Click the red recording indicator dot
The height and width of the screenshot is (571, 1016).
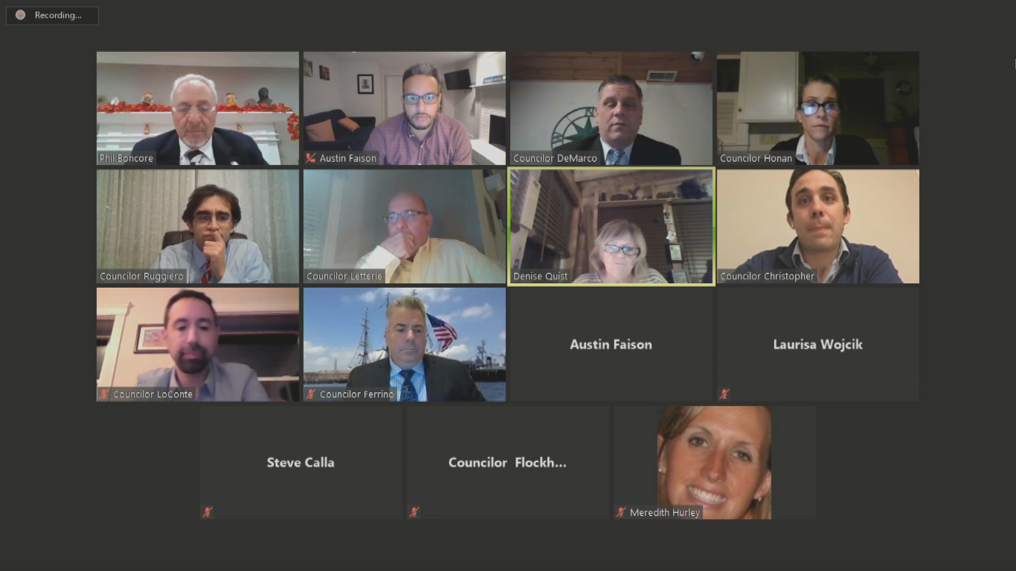coord(20,15)
